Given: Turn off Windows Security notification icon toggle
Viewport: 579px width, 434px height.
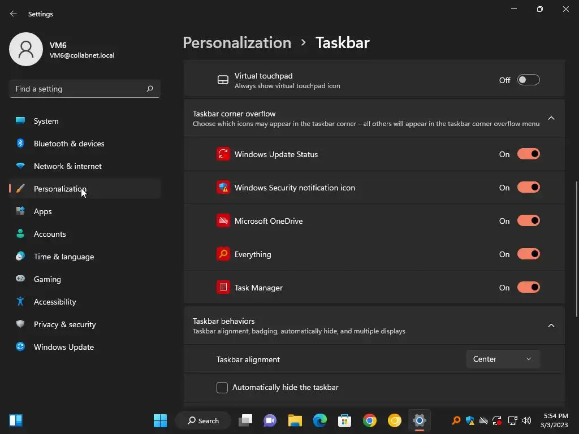Looking at the screenshot, I should pos(529,187).
